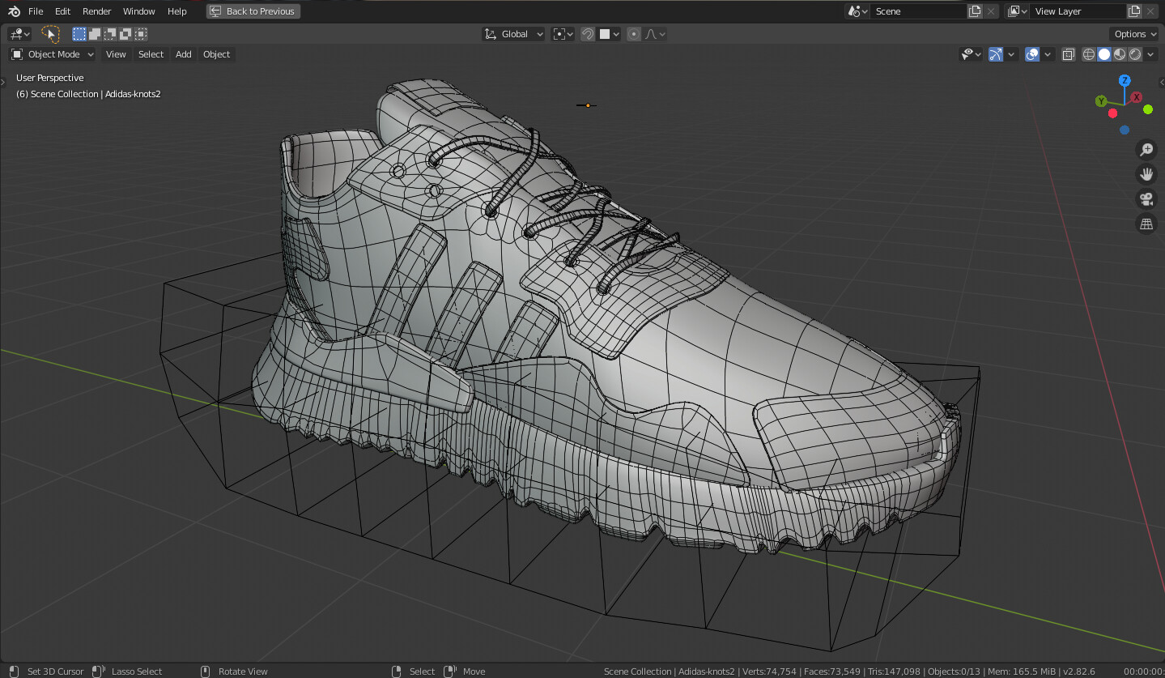The width and height of the screenshot is (1165, 678).
Task: Open the viewport Select menu
Action: pos(151,54)
